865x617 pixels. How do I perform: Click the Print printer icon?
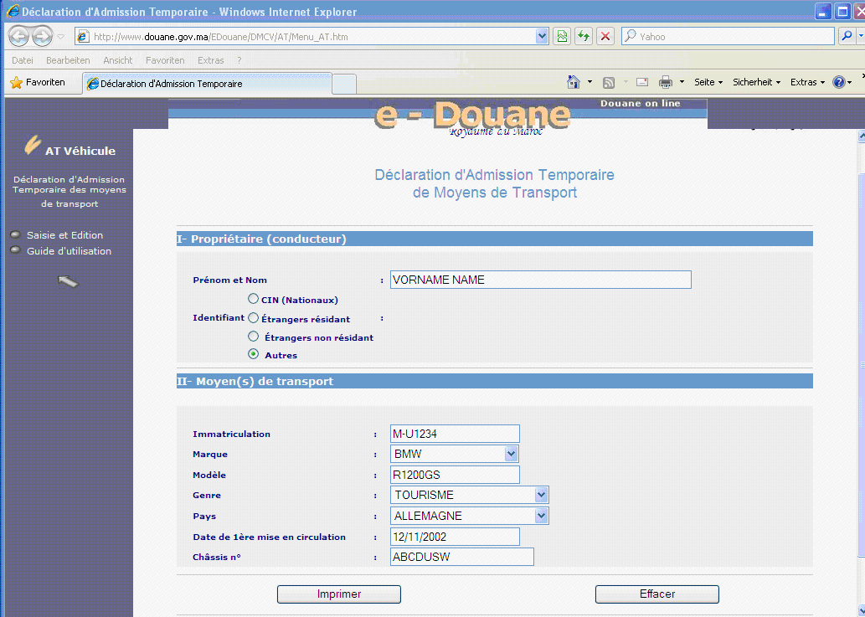[x=666, y=82]
